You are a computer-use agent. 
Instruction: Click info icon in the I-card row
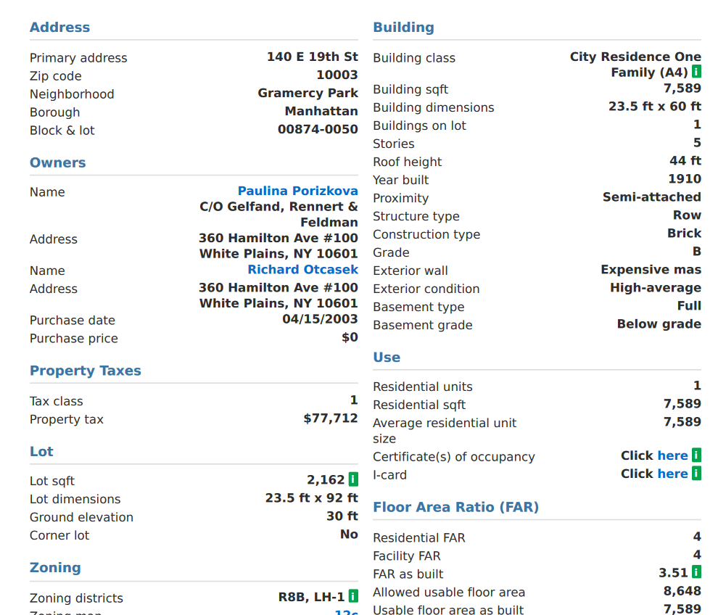pos(696,474)
